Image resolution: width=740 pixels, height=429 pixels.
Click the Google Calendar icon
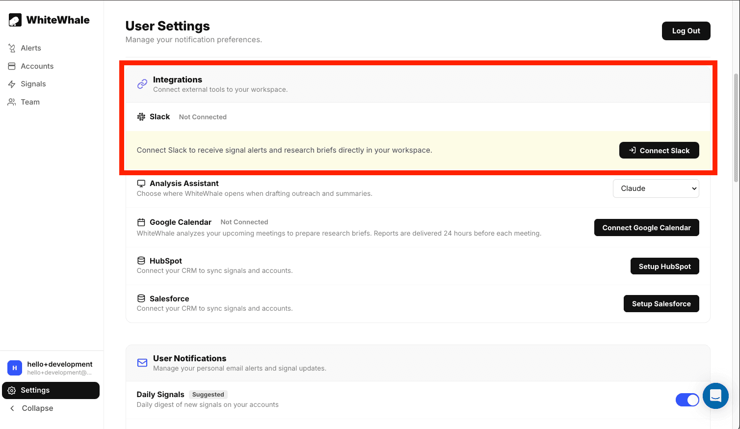tap(141, 222)
